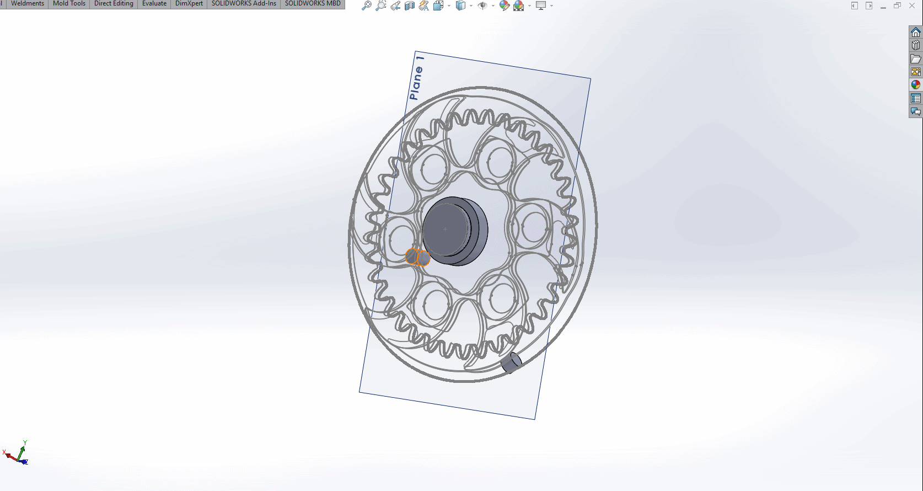Open the DimXpert tab
The height and width of the screenshot is (491, 923).
pos(189,4)
